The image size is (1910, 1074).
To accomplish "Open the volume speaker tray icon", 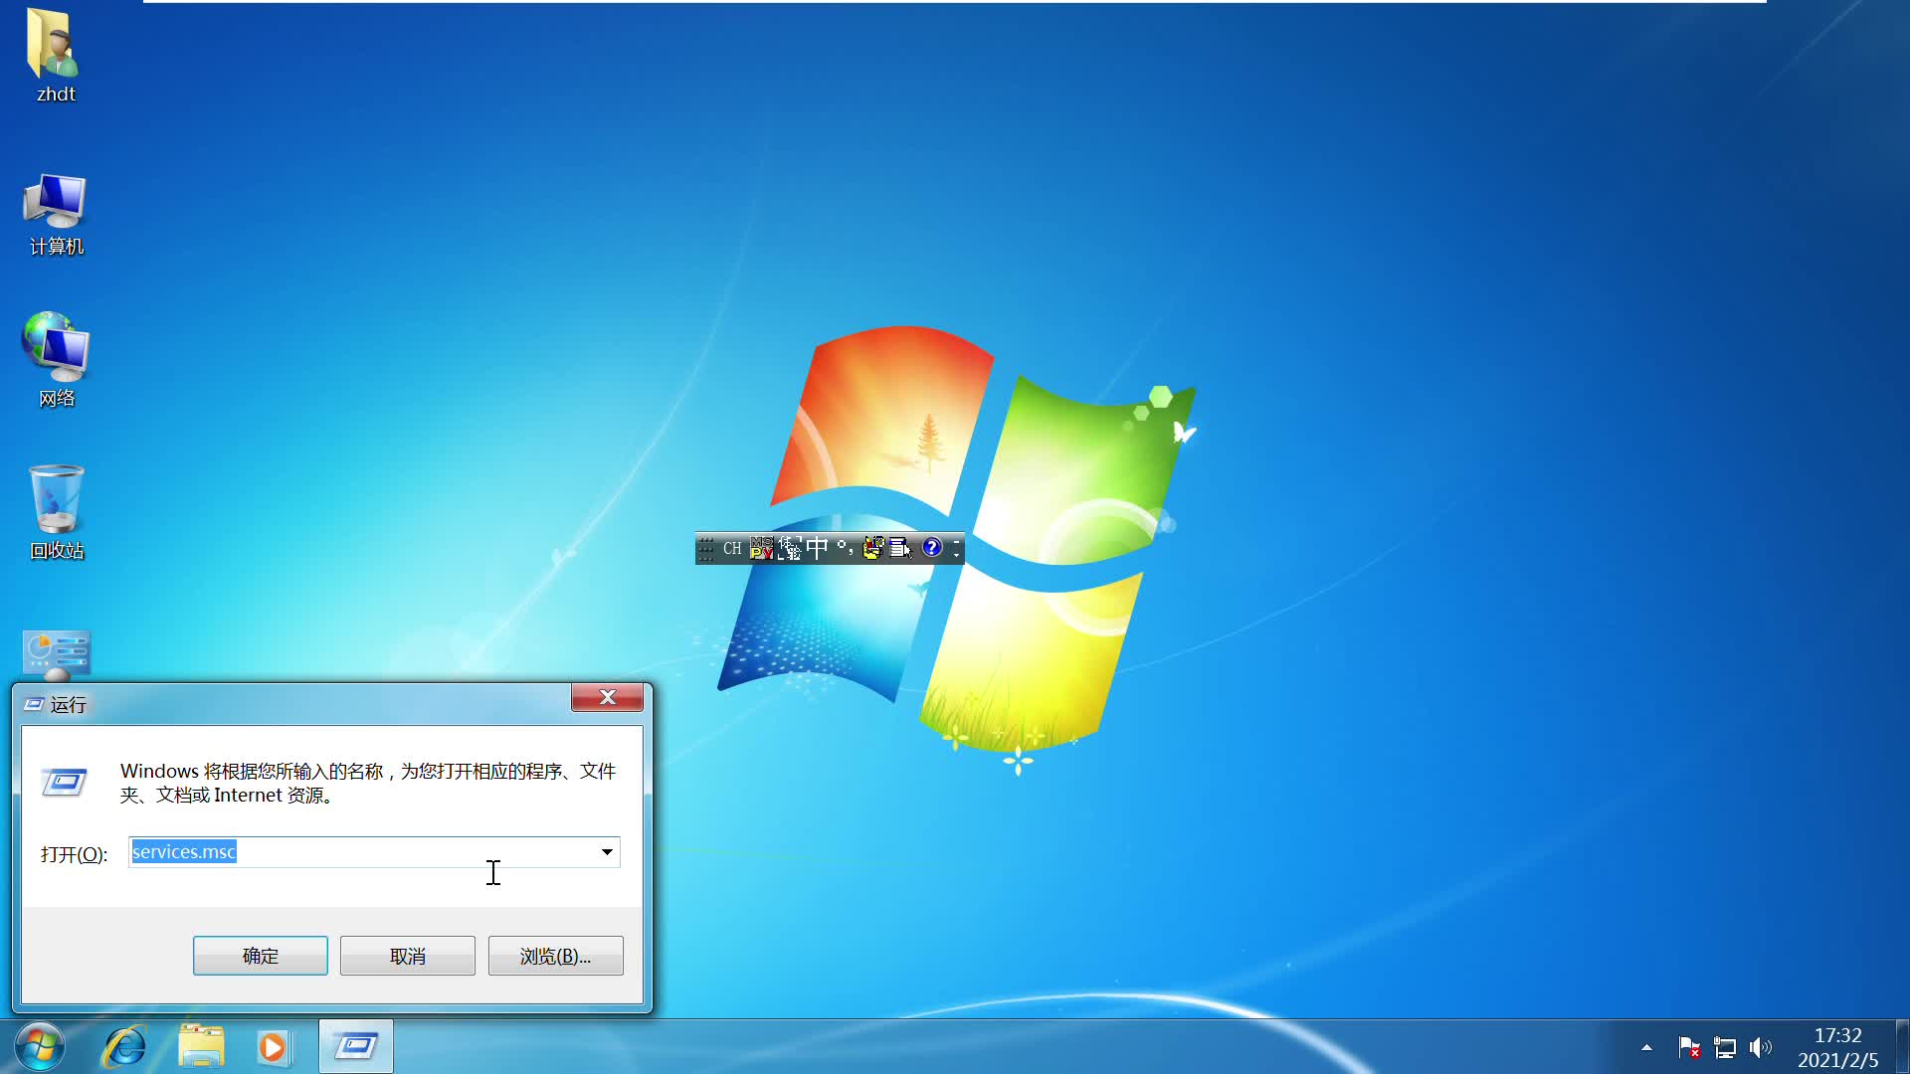I will tap(1761, 1047).
